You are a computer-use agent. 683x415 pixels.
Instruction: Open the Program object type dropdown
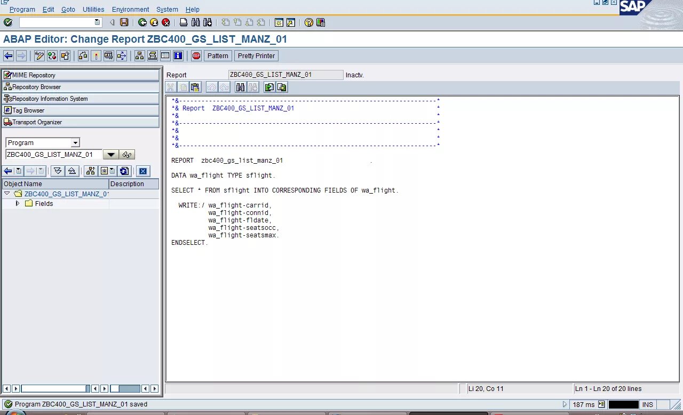75,143
